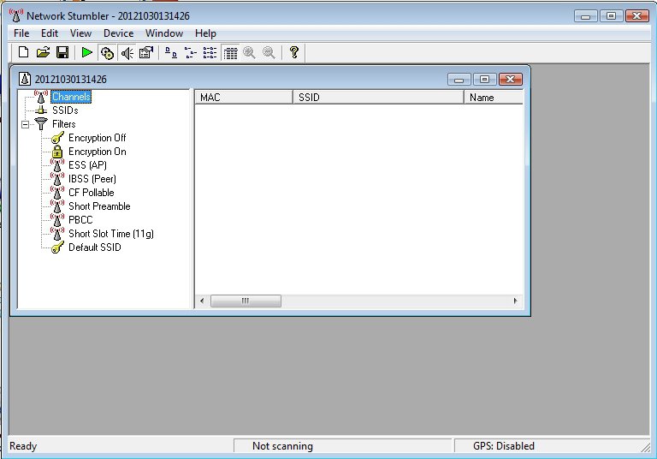Select the Default SSID filter
Screen dimensions: 657x459
coord(95,247)
